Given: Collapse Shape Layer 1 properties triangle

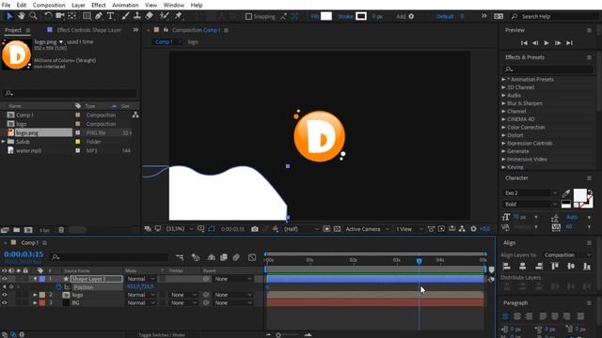Looking at the screenshot, I should click(35, 279).
